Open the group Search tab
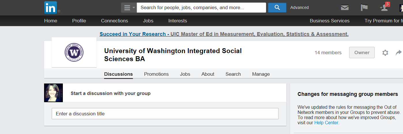The width and height of the screenshot is (403, 134). tap(233, 74)
